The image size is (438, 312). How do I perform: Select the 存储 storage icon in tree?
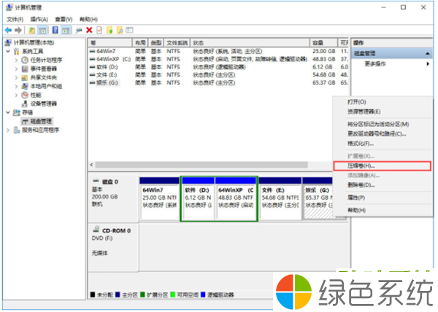pos(17,112)
